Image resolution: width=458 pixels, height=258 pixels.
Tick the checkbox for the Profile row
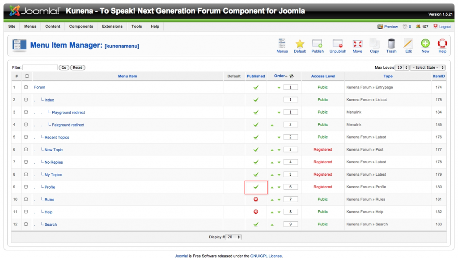tap(26, 187)
